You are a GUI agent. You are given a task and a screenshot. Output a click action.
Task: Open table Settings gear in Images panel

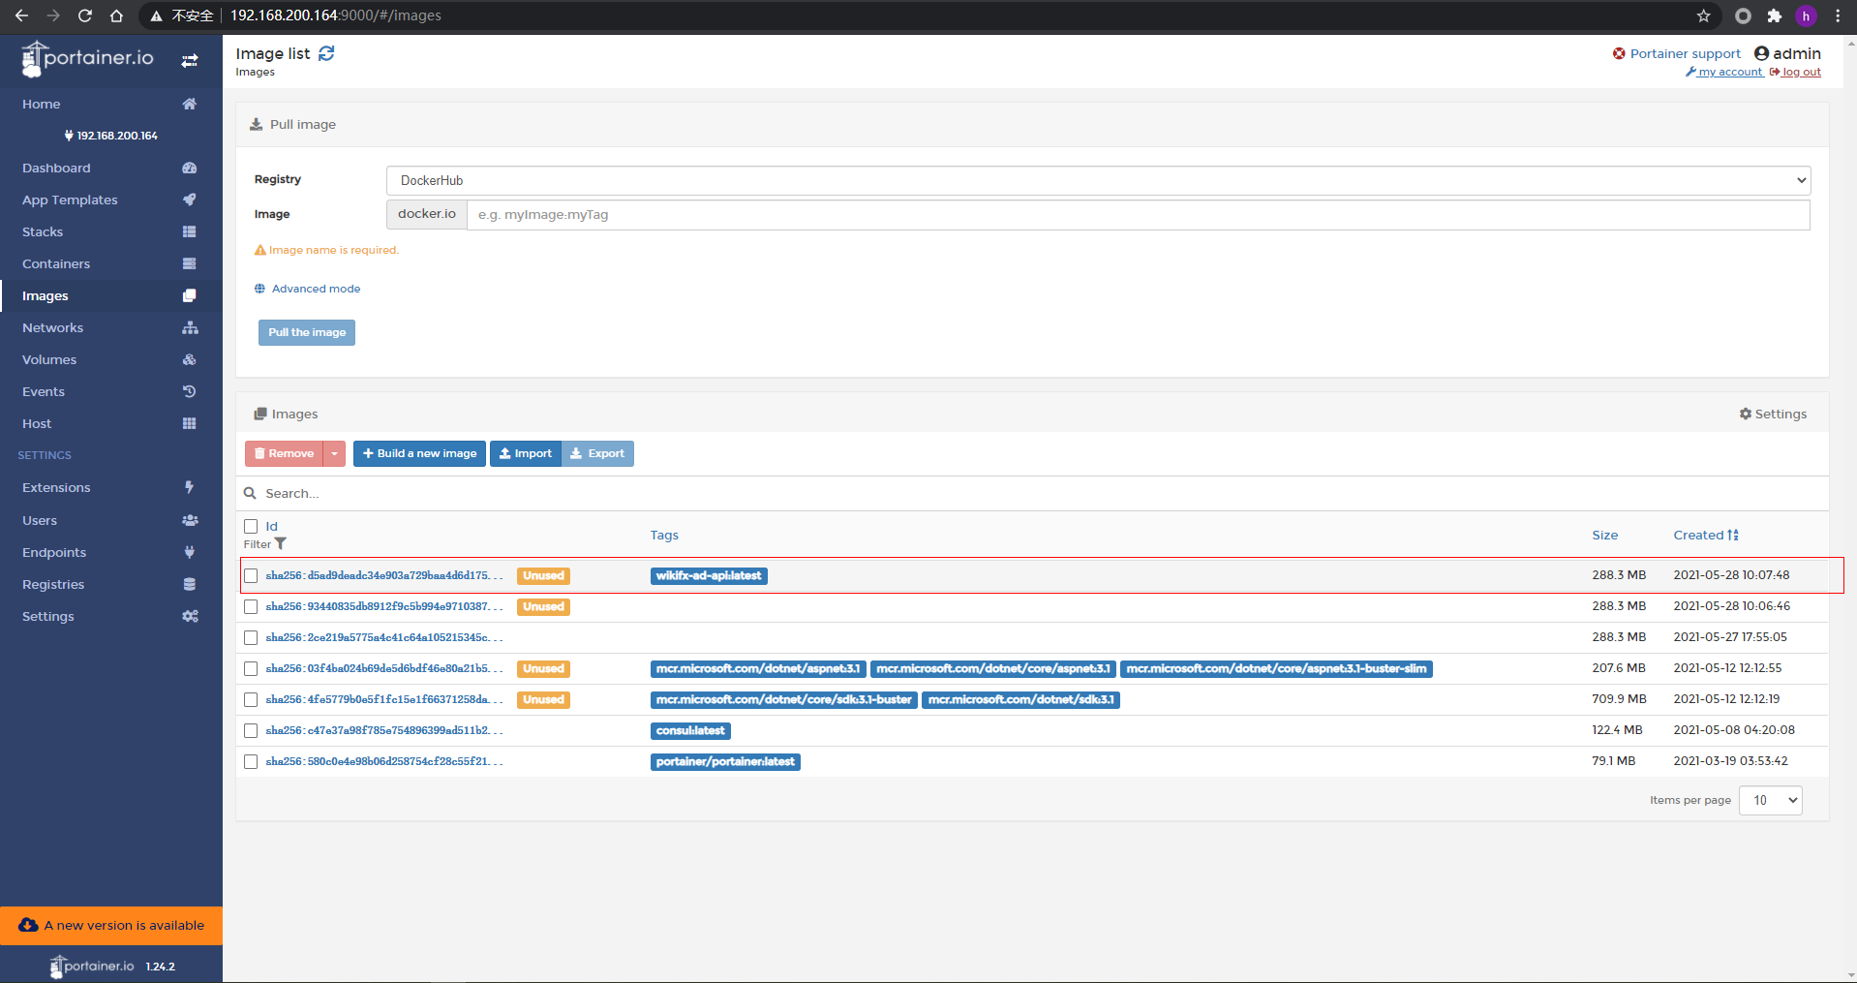coord(1773,414)
